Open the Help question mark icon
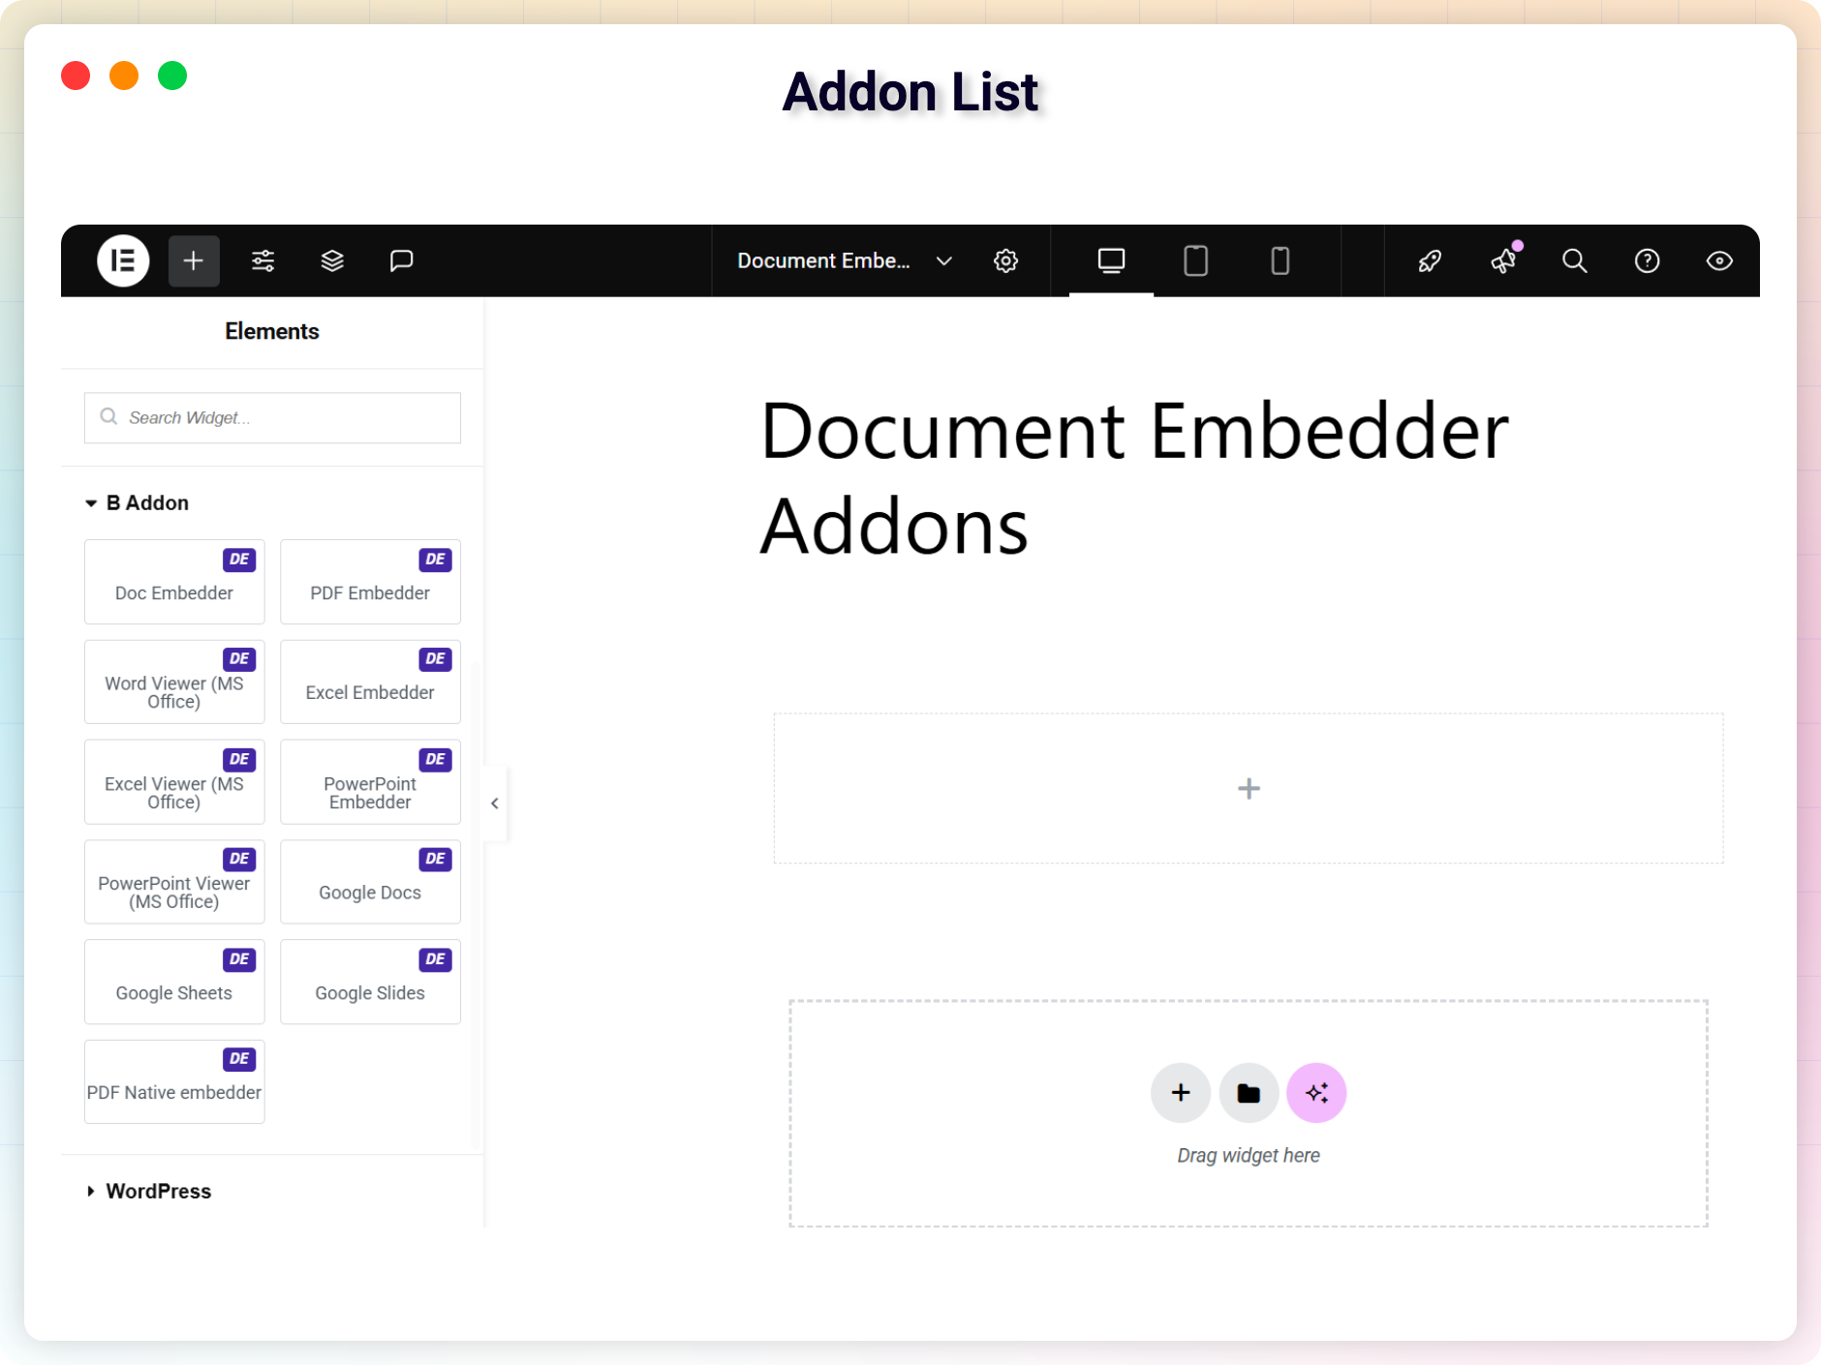Image resolution: width=1821 pixels, height=1365 pixels. (x=1647, y=260)
